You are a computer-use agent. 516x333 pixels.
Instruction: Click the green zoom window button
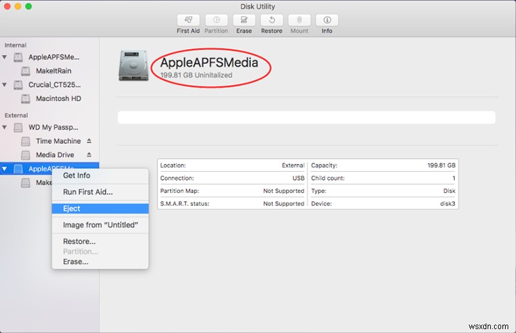coord(28,6)
